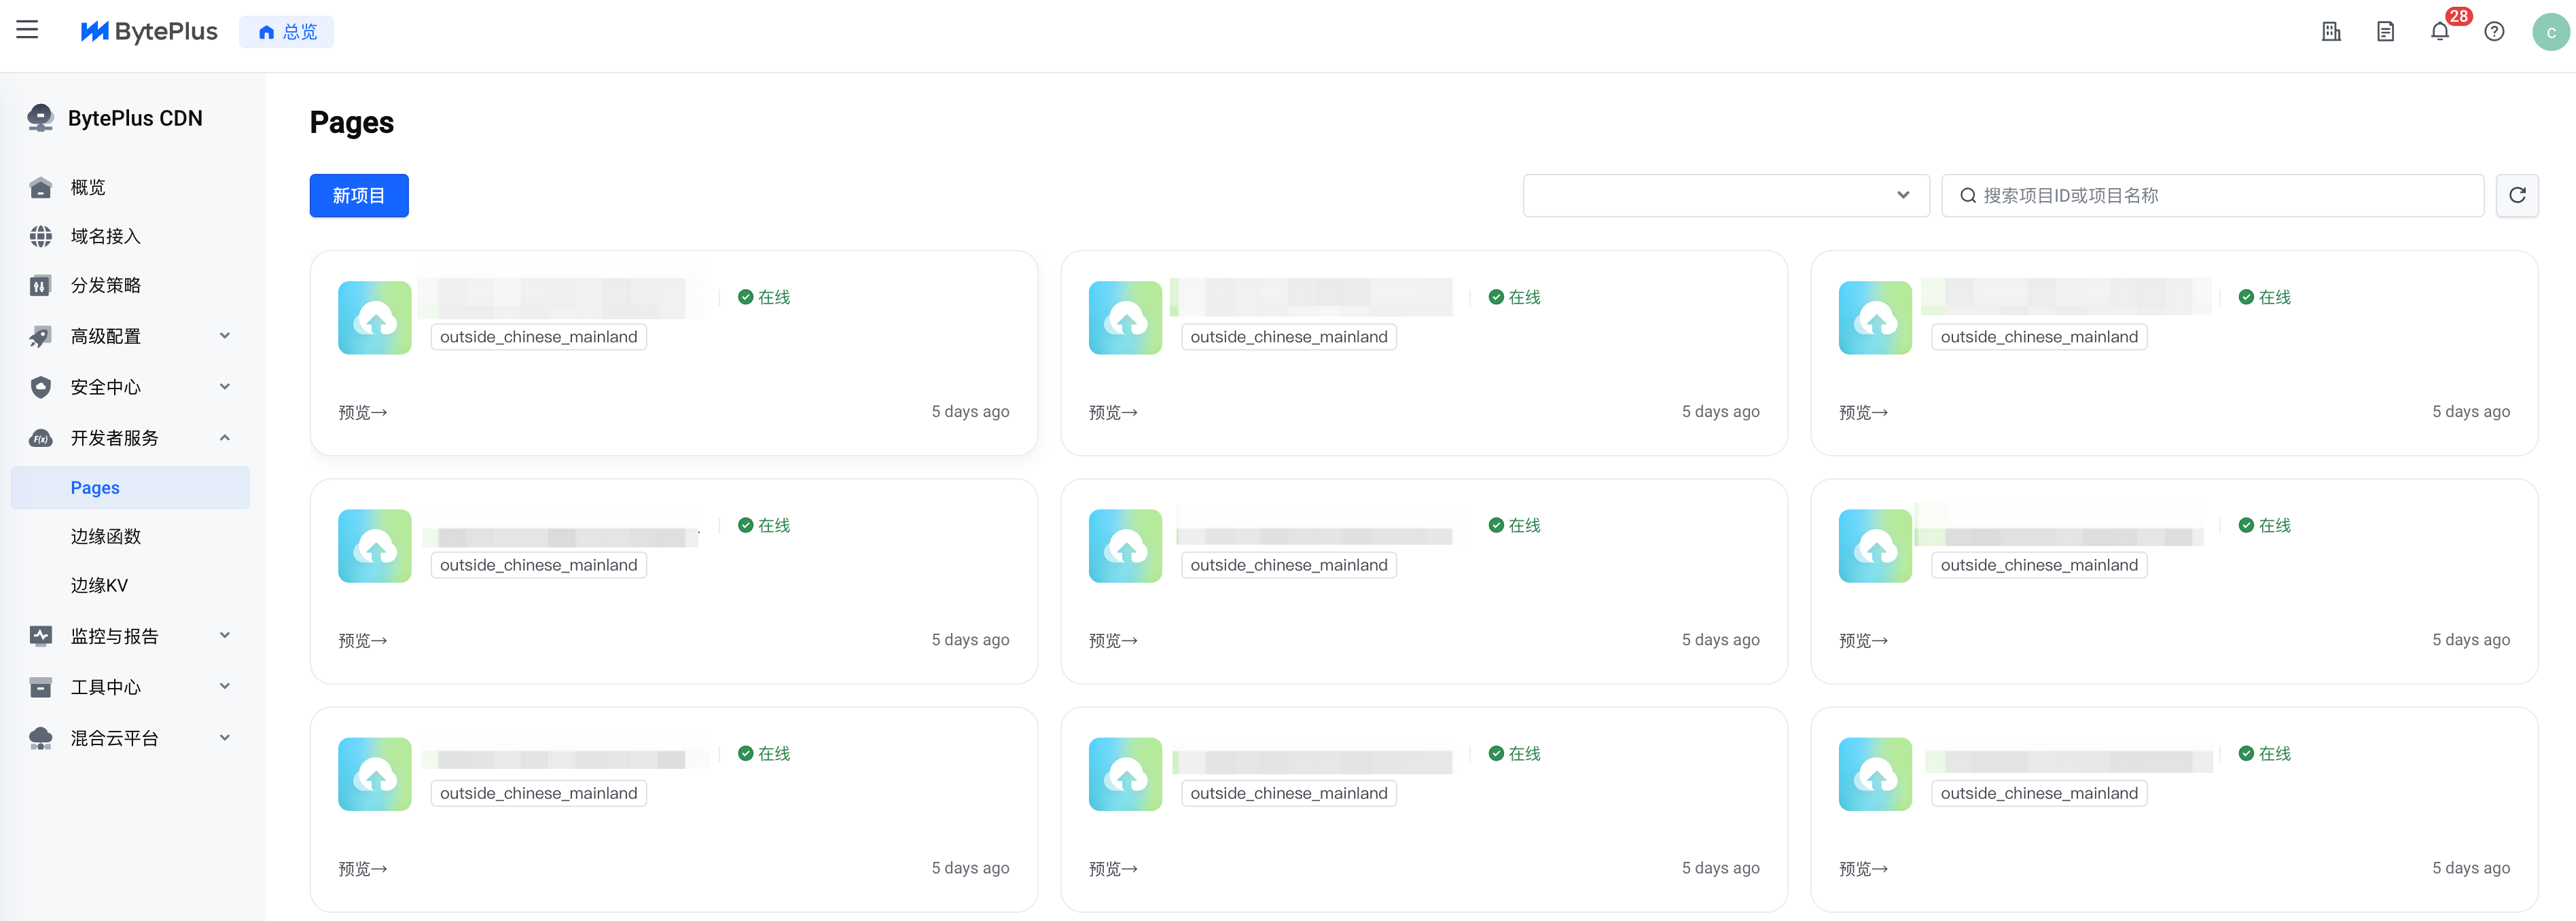Click the 新项目 button
Viewport: 2576px width, 921px height.
359,195
